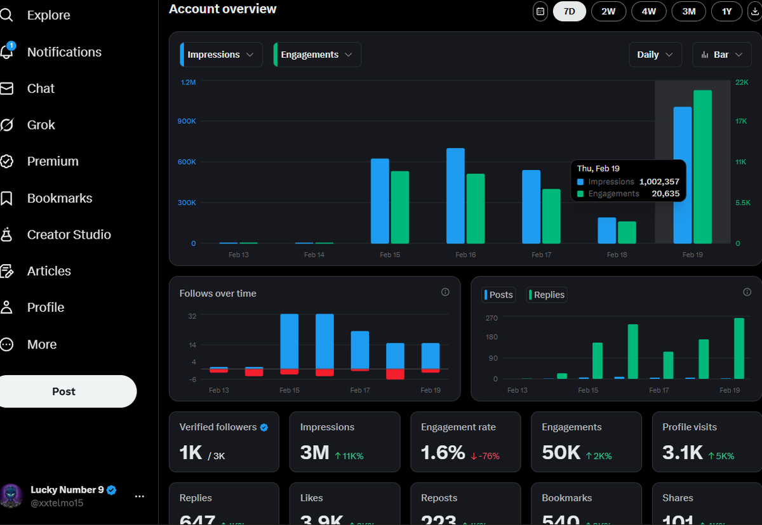Select the 3M time range
This screenshot has height=525, width=762.
click(x=689, y=11)
